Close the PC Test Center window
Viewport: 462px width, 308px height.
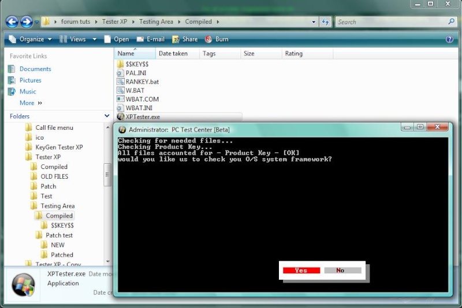point(438,127)
